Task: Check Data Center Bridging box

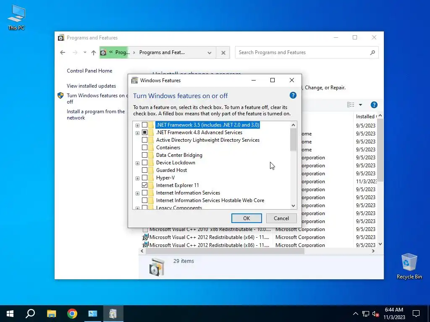Action: click(144, 155)
